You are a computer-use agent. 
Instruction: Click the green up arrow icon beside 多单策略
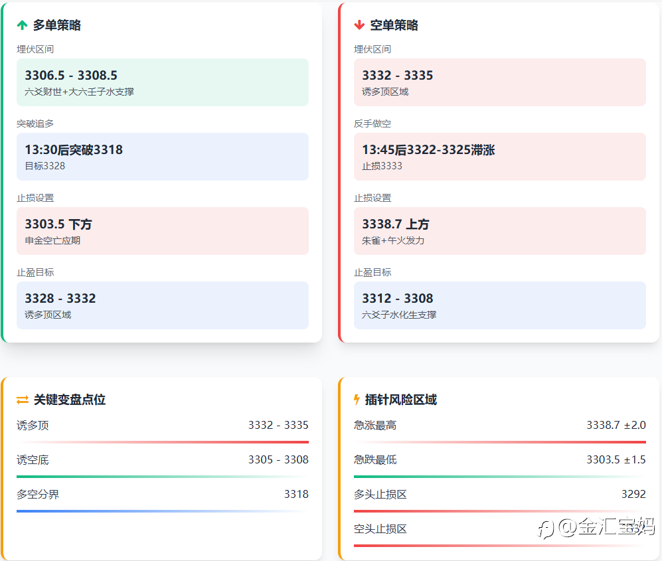22,25
